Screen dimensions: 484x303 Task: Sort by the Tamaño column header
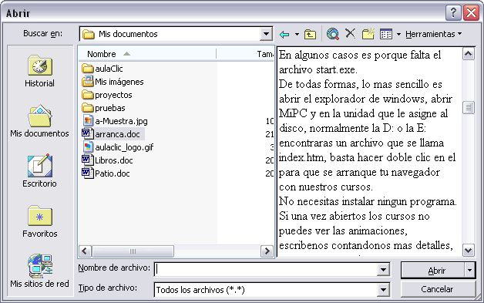[245, 54]
